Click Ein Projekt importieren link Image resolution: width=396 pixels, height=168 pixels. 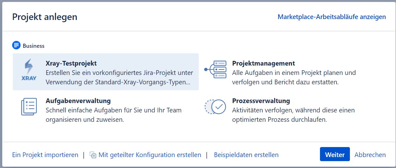tap(45, 155)
